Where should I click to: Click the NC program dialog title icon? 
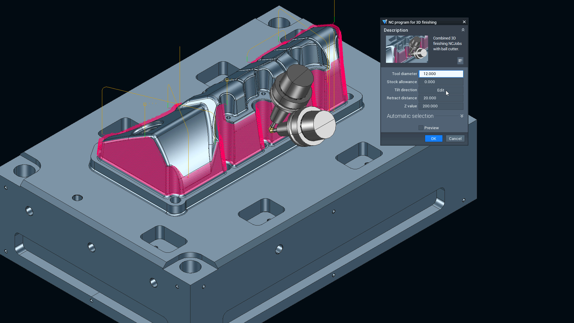coord(384,22)
